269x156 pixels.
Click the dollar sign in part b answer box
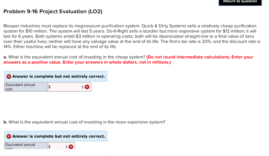pyautogui.click(x=49, y=147)
